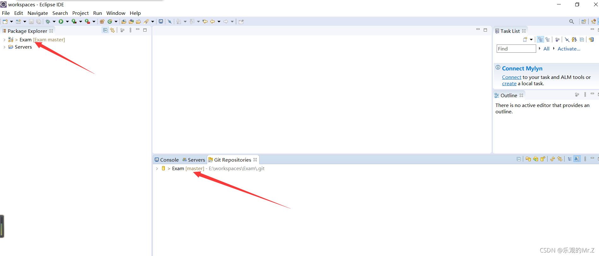Click Clone a Git Repository icon
The image size is (599, 256).
tap(536, 159)
